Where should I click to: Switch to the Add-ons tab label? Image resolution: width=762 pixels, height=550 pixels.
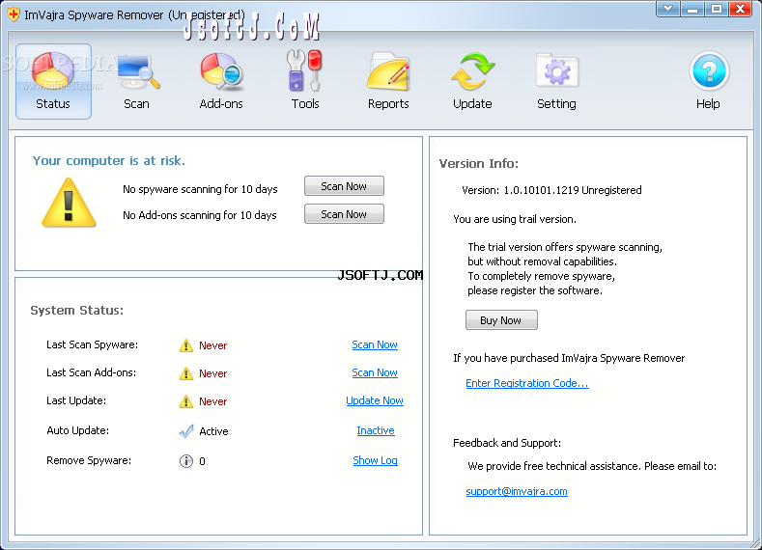point(221,104)
